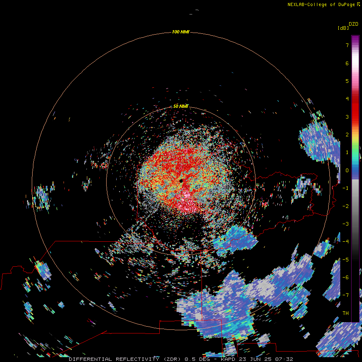Click the 2 dB tick label on the scale
This screenshot has width=362, height=362.
coord(347,135)
